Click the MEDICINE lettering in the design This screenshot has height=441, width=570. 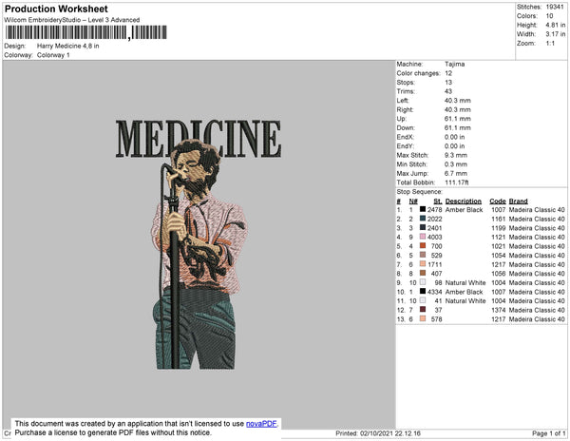(x=199, y=139)
